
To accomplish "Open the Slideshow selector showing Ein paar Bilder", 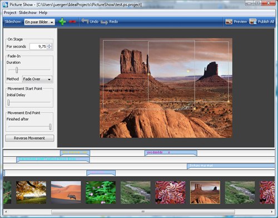I will point(39,22).
